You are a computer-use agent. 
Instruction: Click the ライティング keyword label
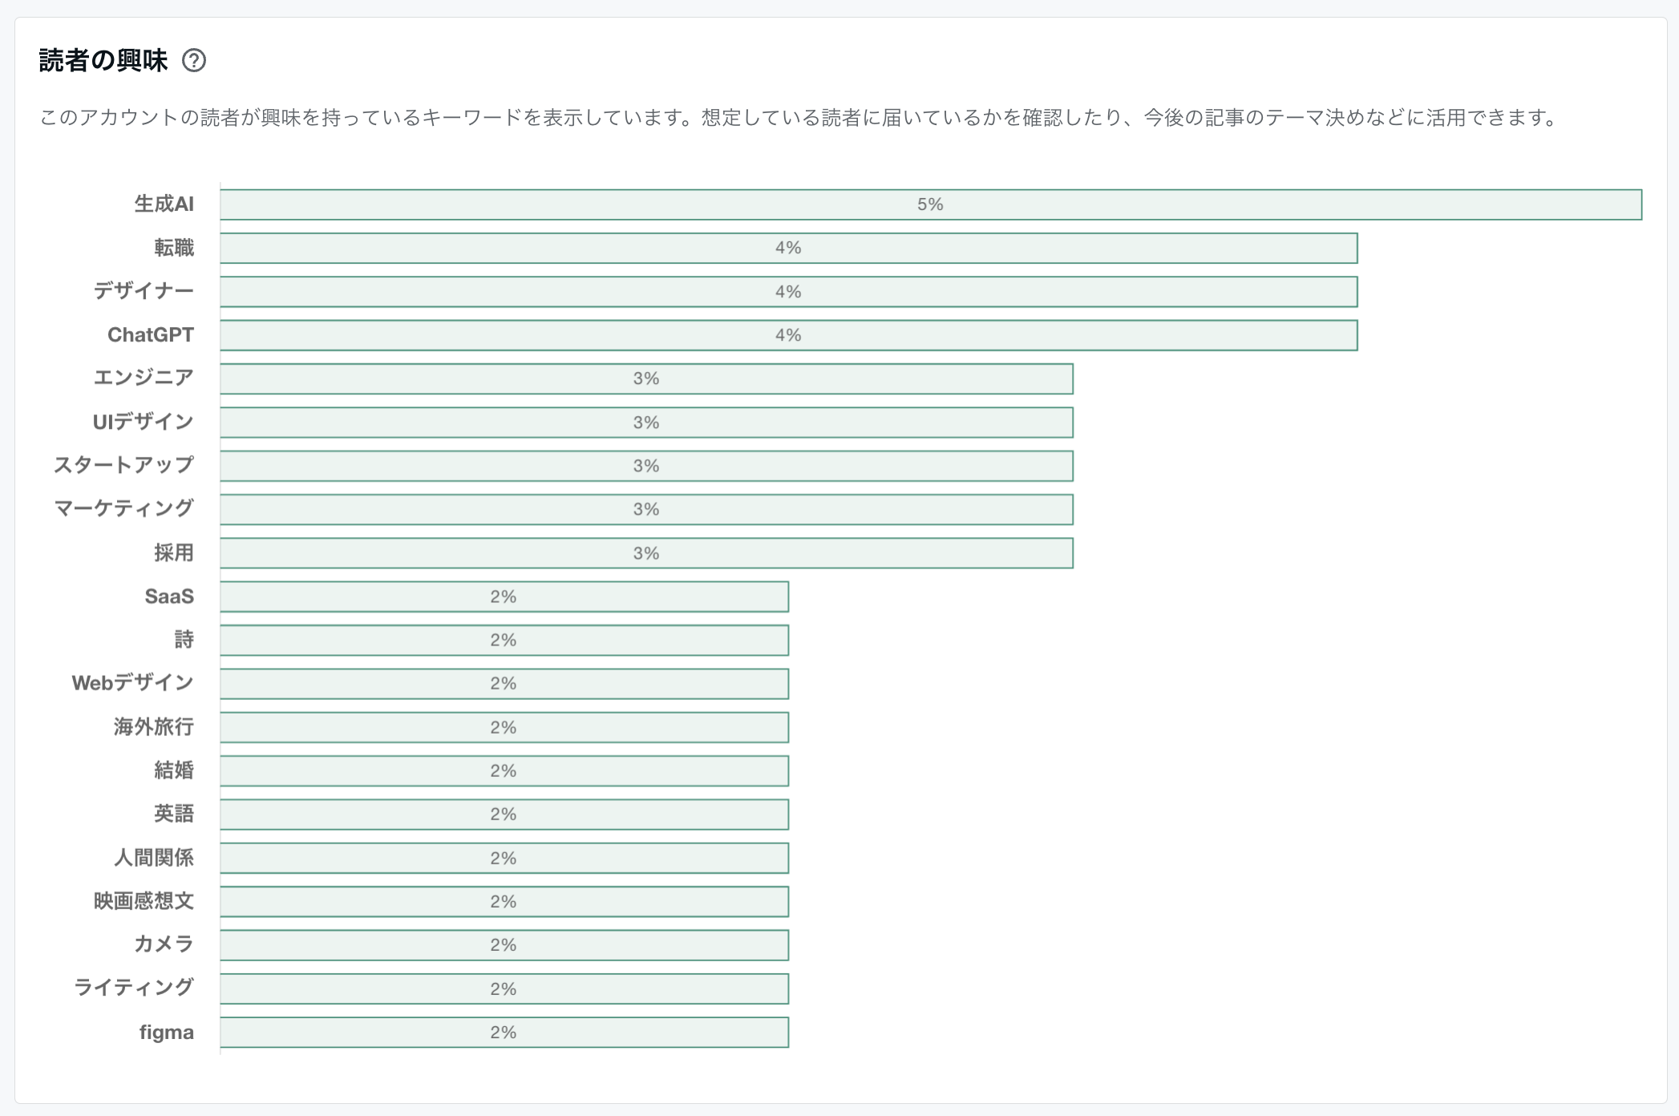tap(133, 989)
